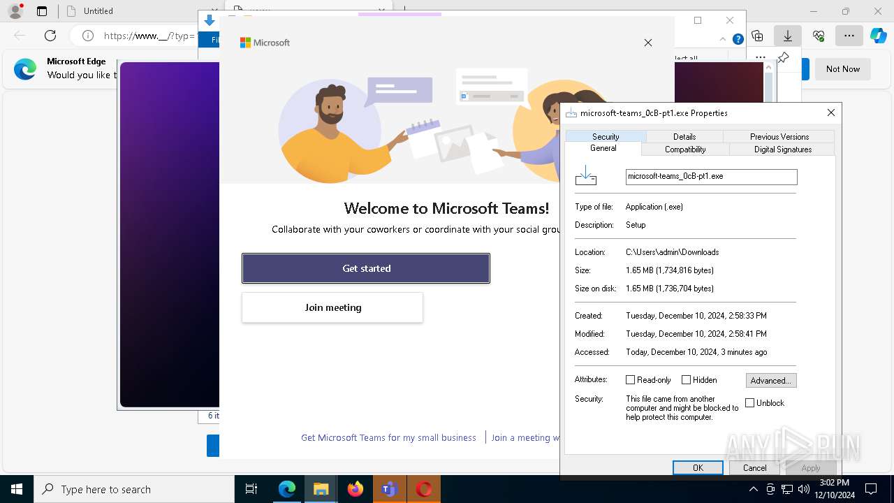Image resolution: width=894 pixels, height=503 pixels.
Task: Open Edge Downloads toolbar icon
Action: point(787,36)
